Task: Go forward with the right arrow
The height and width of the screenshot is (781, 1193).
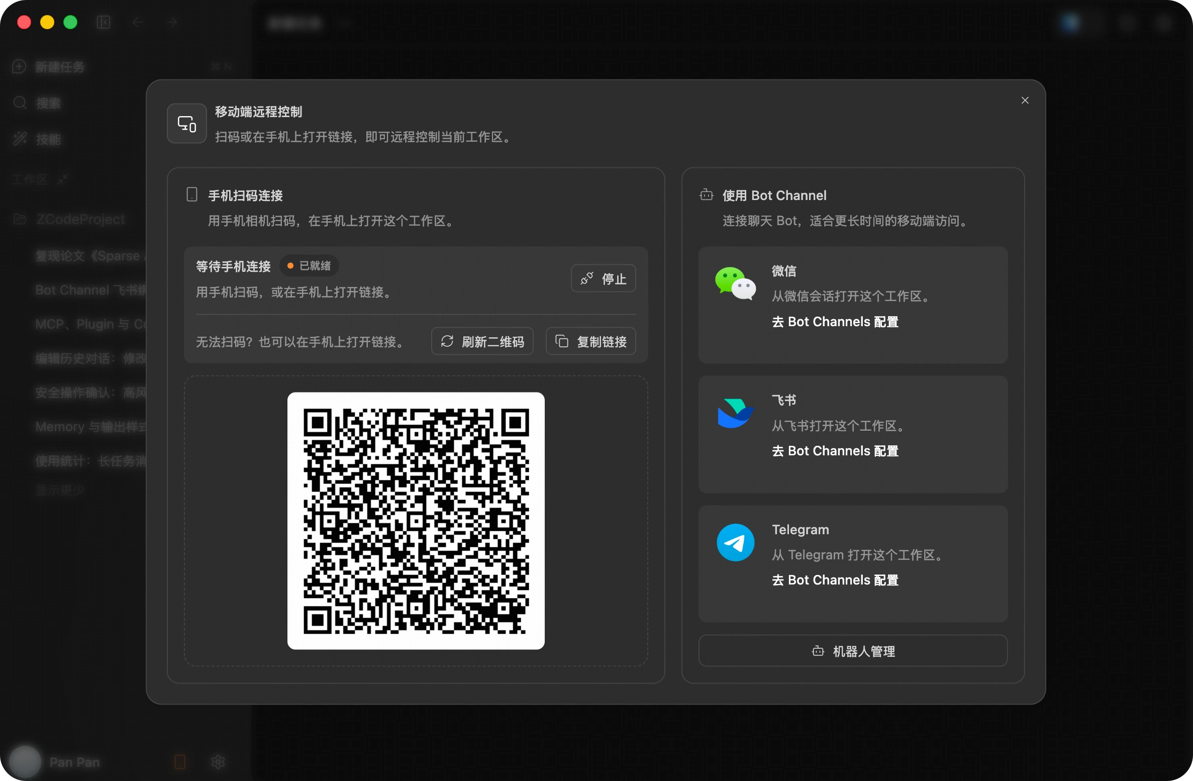Action: 172,22
